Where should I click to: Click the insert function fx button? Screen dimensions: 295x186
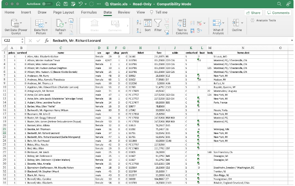(x=47, y=40)
